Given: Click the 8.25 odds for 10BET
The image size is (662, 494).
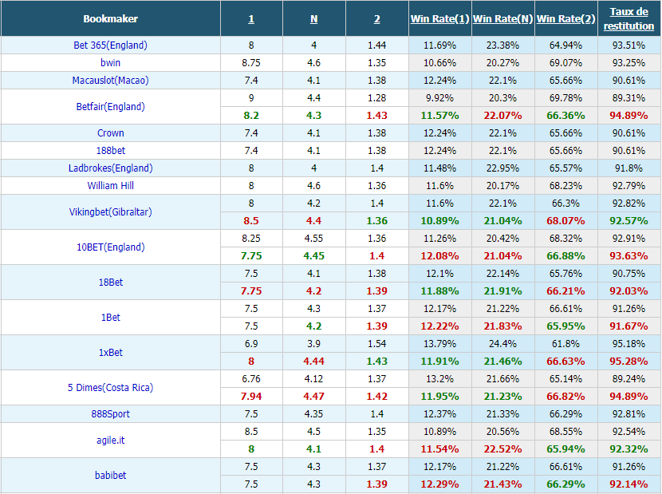Looking at the screenshot, I should pos(251,239).
